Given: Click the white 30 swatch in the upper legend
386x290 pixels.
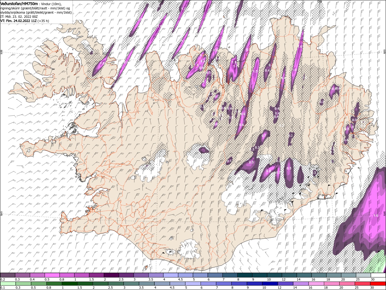Looking at the screenshot, I should point(378,275).
